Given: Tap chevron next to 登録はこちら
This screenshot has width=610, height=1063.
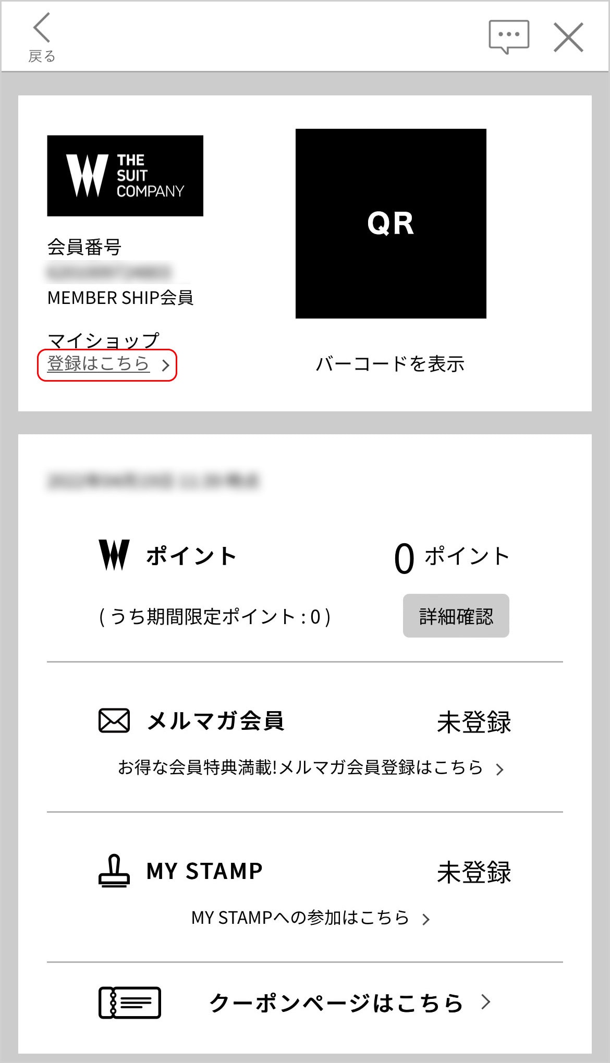Looking at the screenshot, I should [x=166, y=365].
